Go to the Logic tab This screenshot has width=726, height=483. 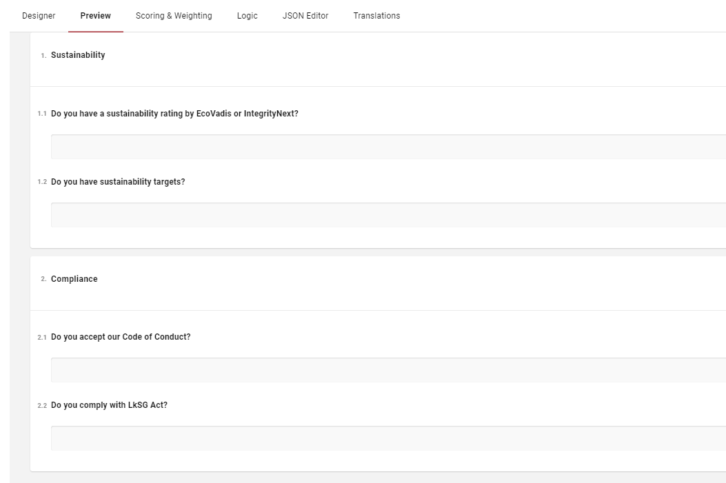(247, 16)
